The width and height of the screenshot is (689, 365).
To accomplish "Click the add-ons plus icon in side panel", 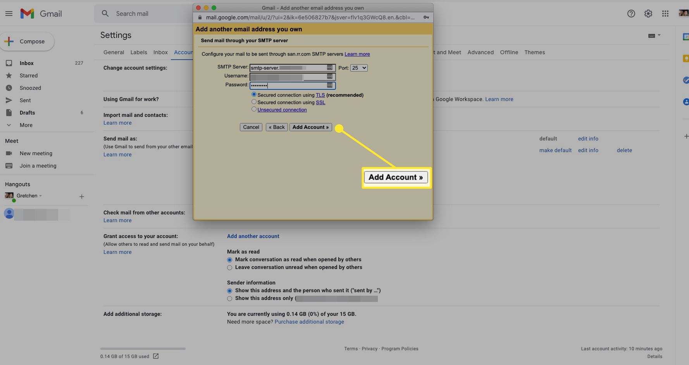I will click(x=686, y=136).
